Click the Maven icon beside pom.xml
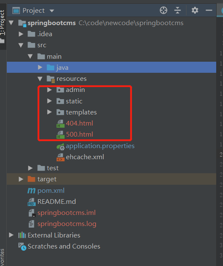This screenshot has width=223, height=266. click(31, 191)
